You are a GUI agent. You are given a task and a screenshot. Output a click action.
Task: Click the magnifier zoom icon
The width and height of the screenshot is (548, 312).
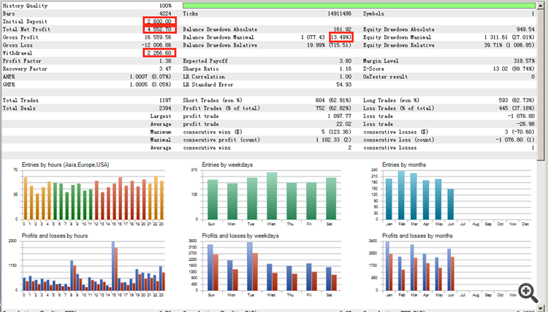point(528,293)
